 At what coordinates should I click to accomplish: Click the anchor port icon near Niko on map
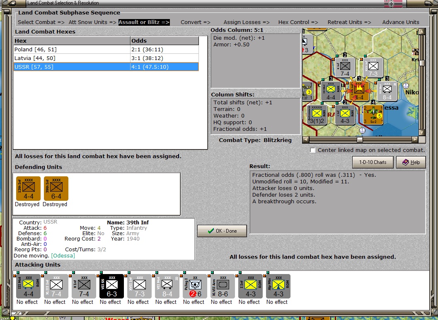coord(406,86)
